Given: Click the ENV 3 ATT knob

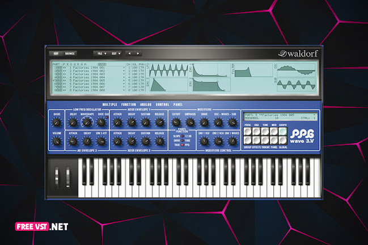Looking at the screenshot, I should (x=101, y=141).
